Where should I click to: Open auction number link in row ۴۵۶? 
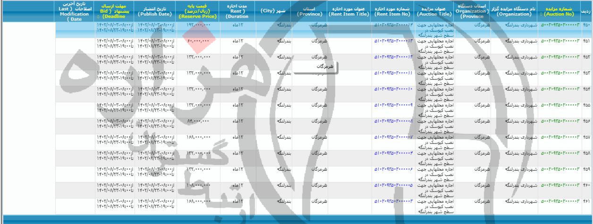point(560,122)
